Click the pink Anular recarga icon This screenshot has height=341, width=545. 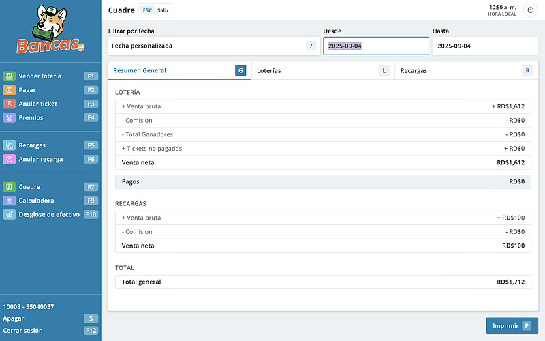point(10,159)
